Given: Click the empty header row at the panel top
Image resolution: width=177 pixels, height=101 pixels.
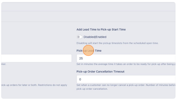Looking at the screenshot, I should tap(88, 7).
